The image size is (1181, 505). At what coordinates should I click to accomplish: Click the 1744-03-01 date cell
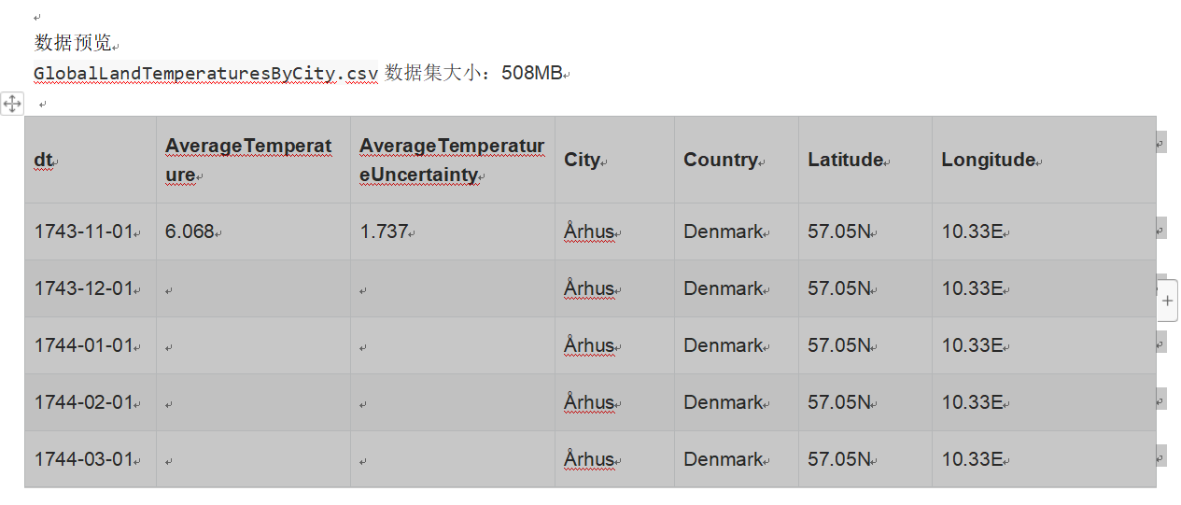click(84, 459)
